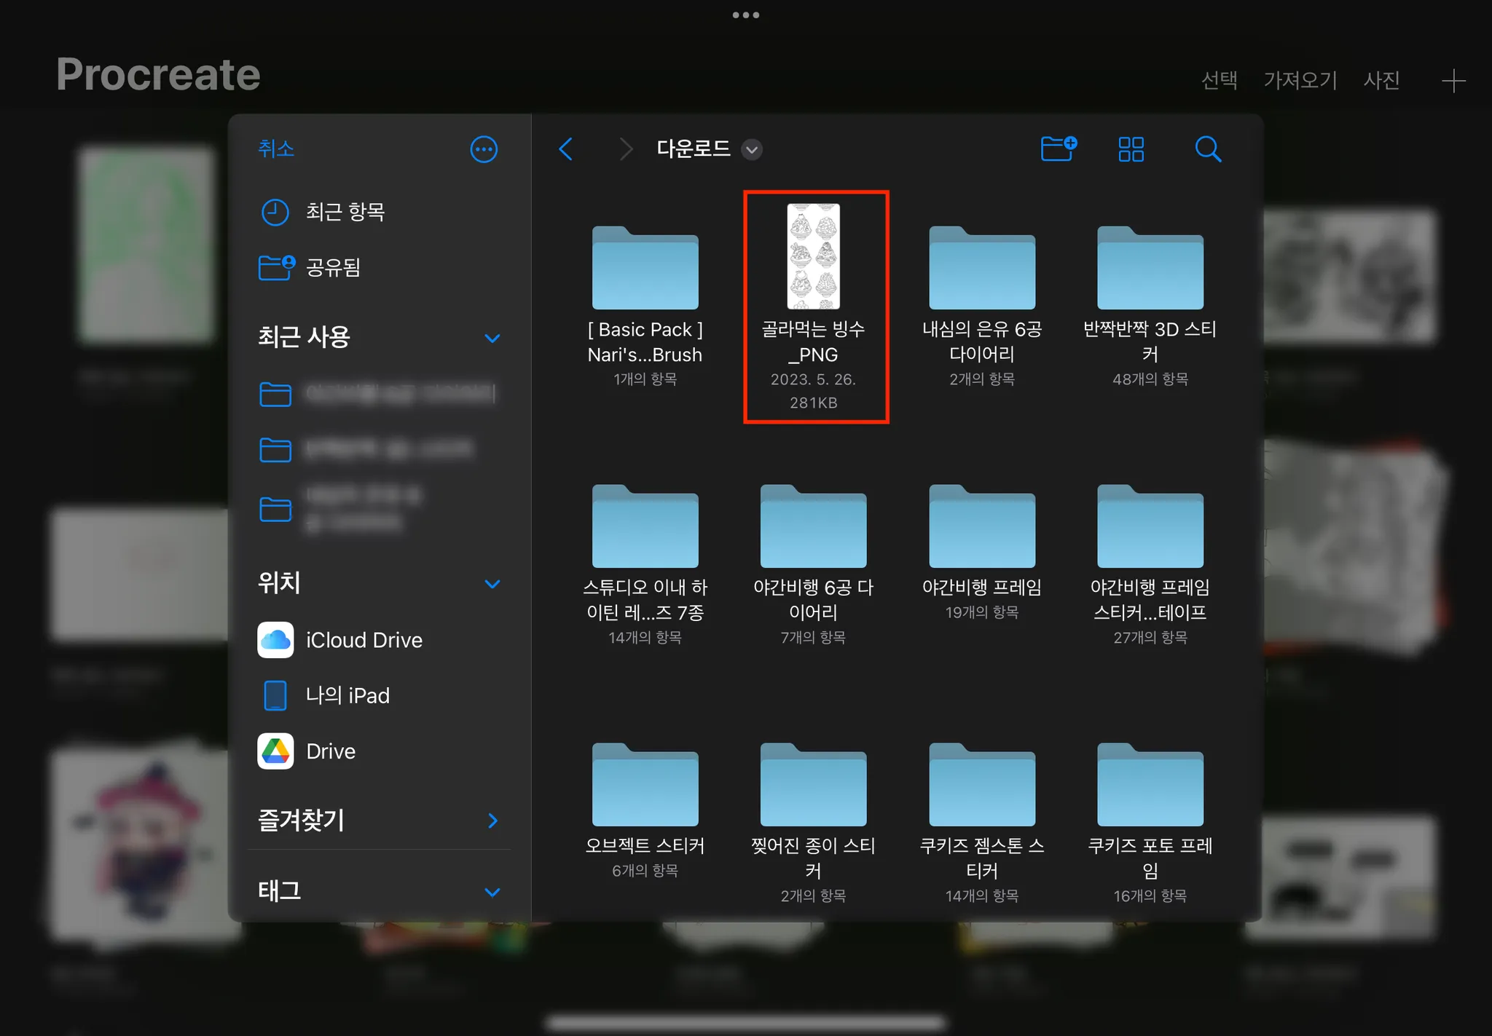Click the back navigation arrow
The image size is (1492, 1036).
pyautogui.click(x=566, y=149)
